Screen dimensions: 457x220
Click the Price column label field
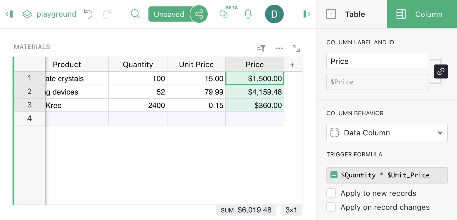coord(377,61)
